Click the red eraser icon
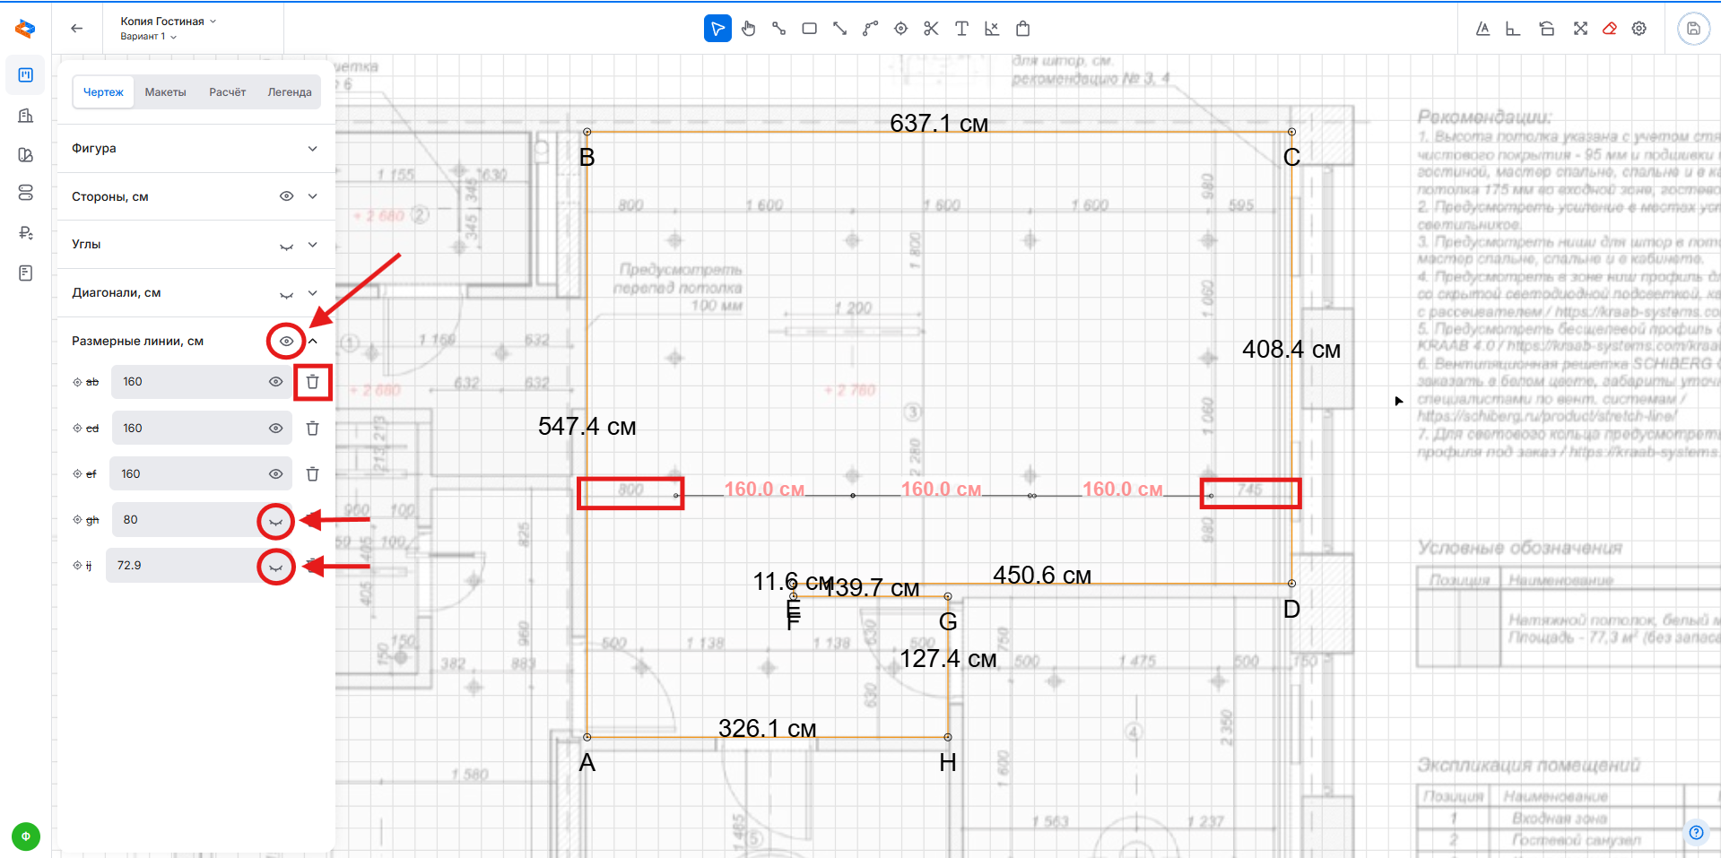The image size is (1721, 858). tap(1610, 29)
